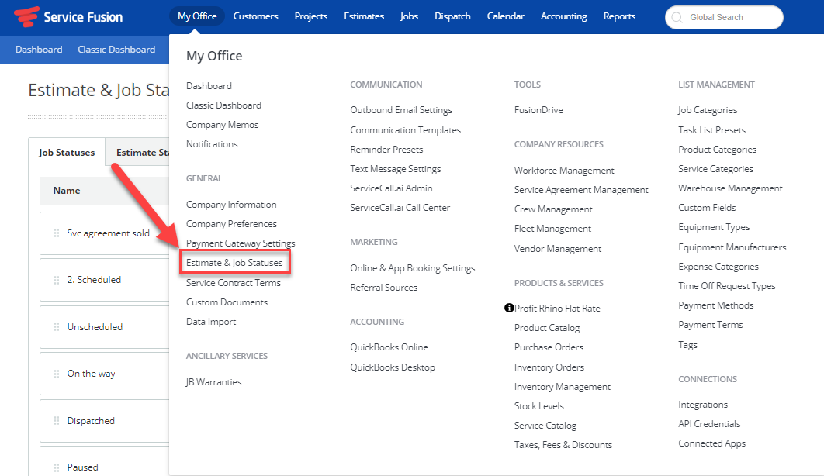The image size is (824, 476).
Task: Open the Accounting menu
Action: (x=564, y=16)
